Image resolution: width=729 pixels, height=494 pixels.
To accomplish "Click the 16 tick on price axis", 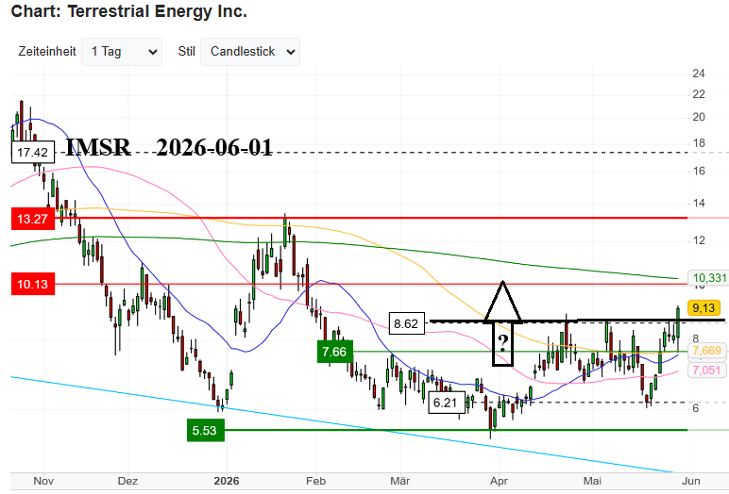I will click(x=699, y=172).
